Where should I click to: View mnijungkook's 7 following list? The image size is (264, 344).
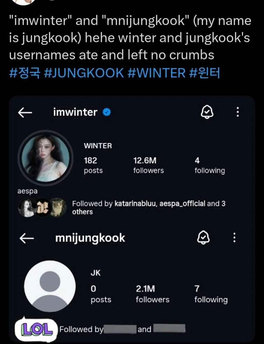211,294
